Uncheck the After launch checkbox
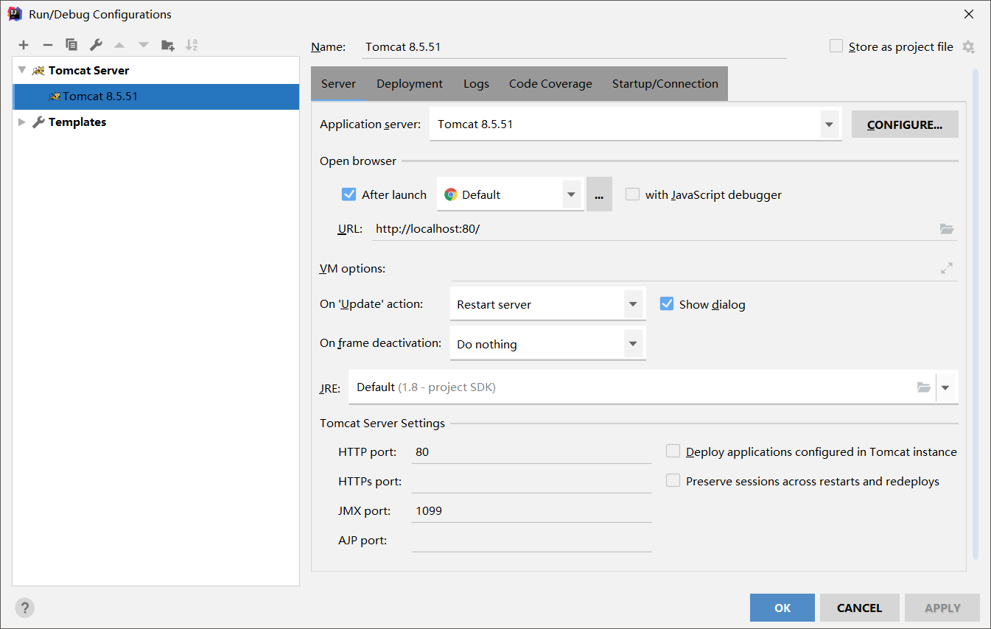 tap(349, 194)
